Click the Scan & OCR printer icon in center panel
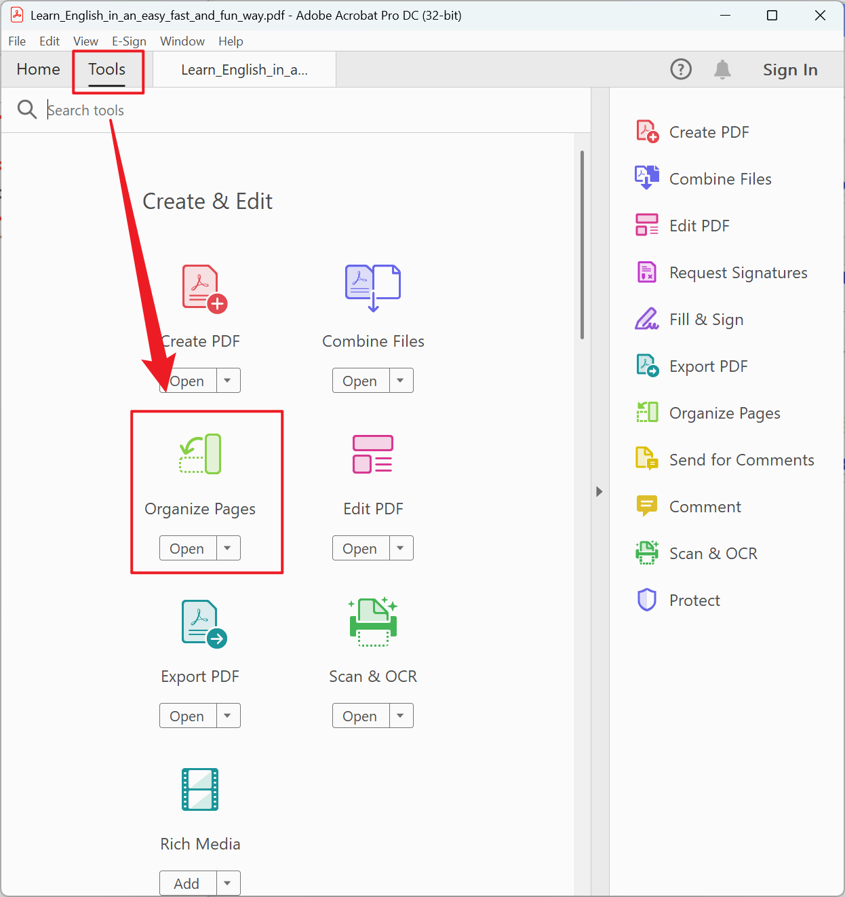 coord(373,622)
